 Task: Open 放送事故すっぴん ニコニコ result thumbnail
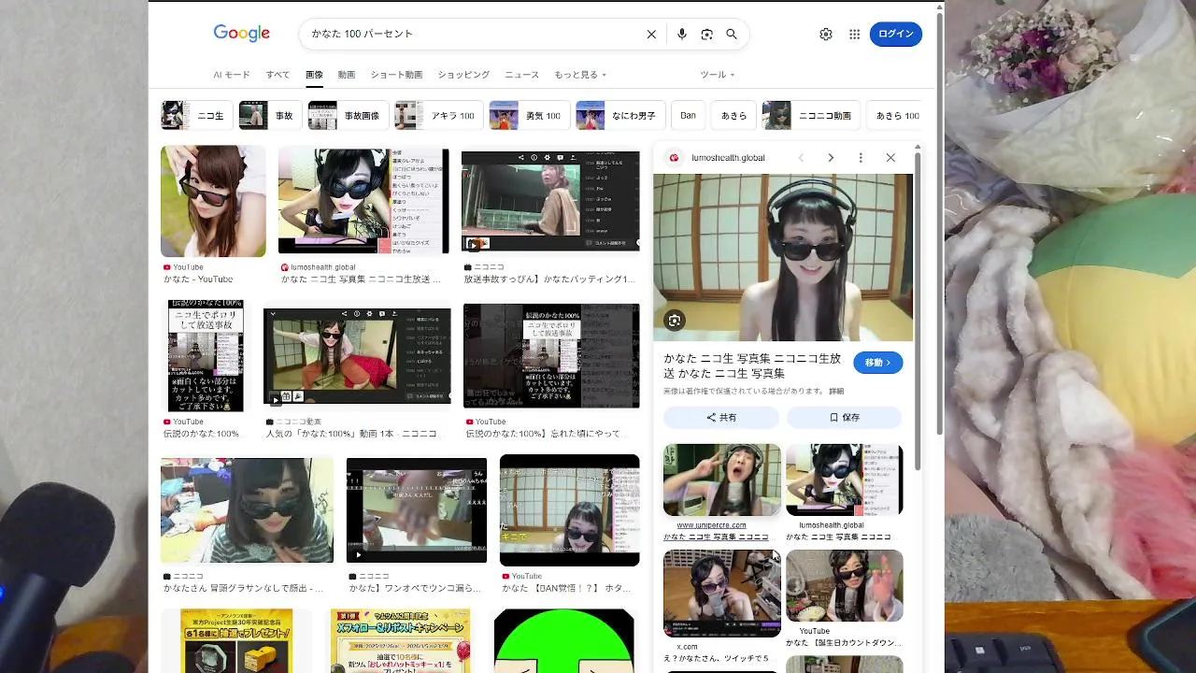pyautogui.click(x=550, y=201)
